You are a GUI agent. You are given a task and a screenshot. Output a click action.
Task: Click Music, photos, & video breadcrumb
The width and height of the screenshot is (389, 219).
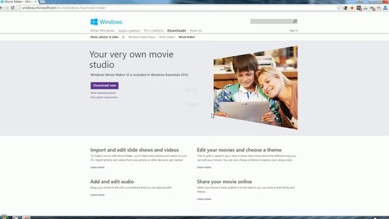[x=105, y=37]
